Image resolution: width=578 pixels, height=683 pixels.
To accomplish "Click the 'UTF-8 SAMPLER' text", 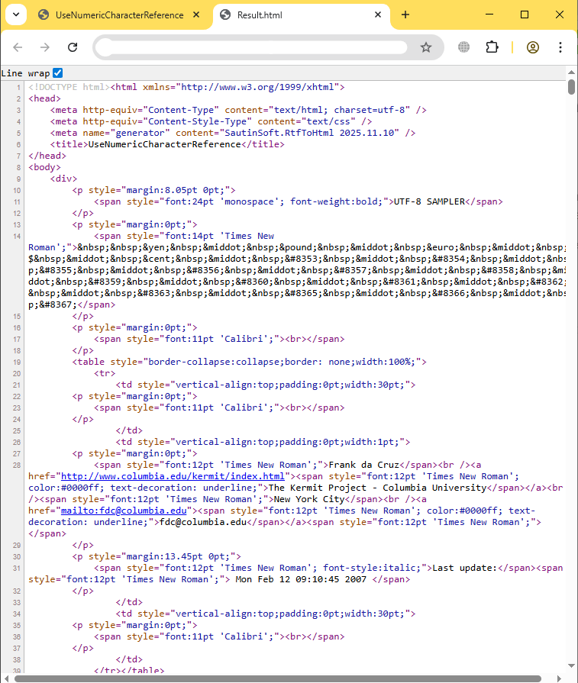I will 429,201.
